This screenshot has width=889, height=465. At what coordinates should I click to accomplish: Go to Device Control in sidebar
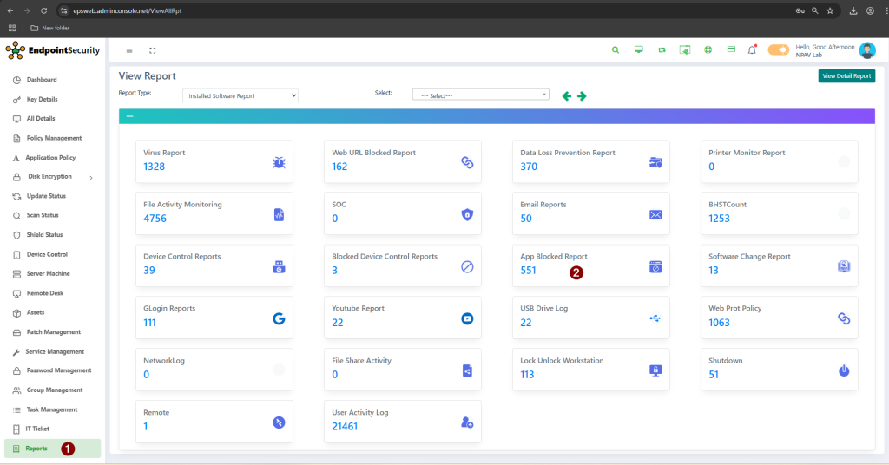coord(47,254)
